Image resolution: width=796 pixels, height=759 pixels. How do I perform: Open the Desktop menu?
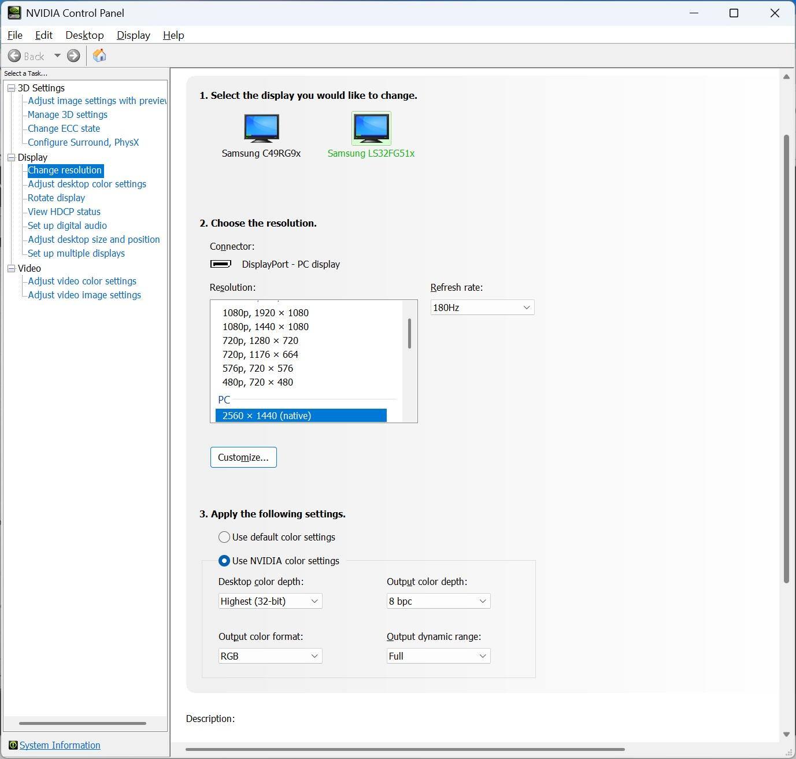(84, 35)
